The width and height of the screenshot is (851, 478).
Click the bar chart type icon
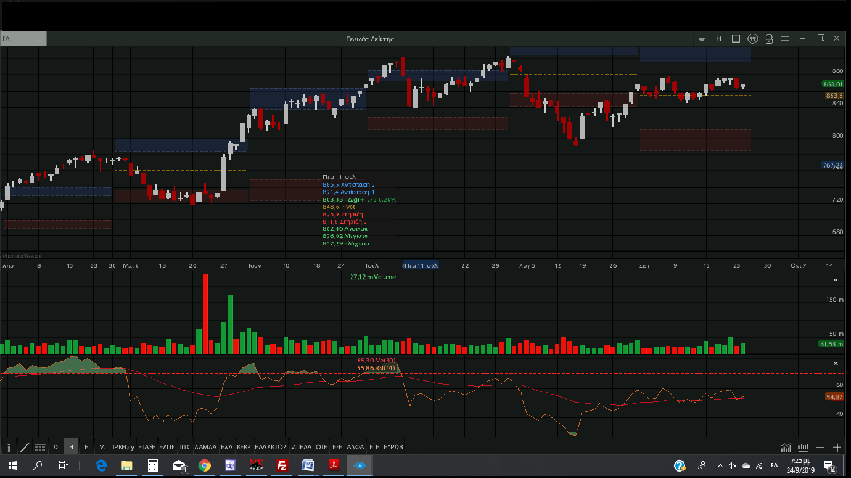802,448
